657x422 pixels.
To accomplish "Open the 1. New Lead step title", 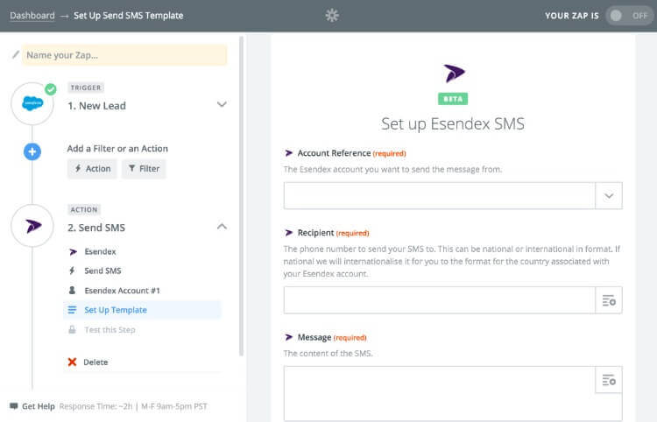I will 96,106.
